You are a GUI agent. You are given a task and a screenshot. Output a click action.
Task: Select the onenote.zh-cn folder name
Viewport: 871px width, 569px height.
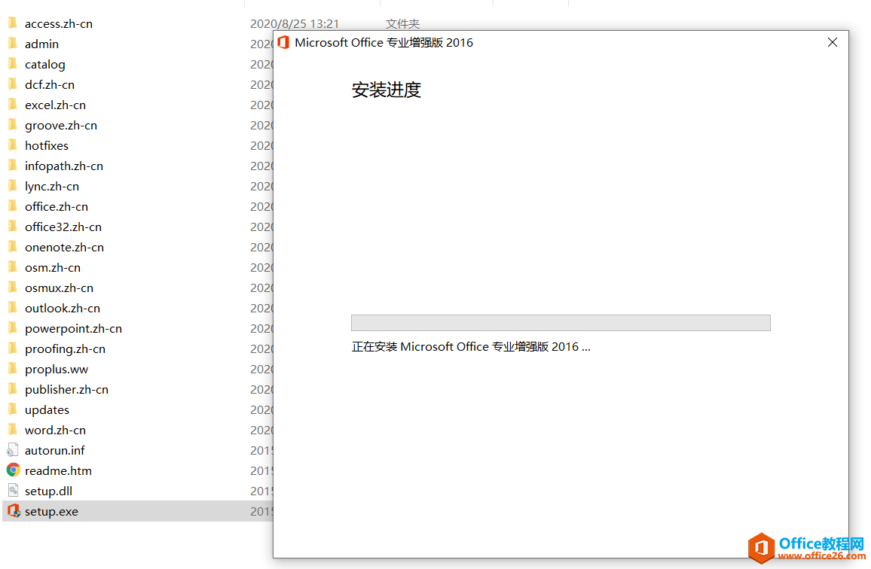pos(65,247)
